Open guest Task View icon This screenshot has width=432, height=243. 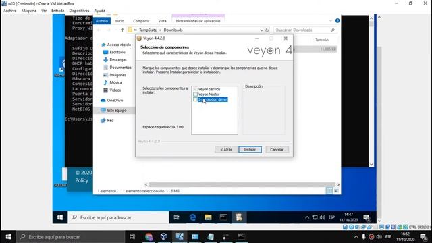coord(177,217)
